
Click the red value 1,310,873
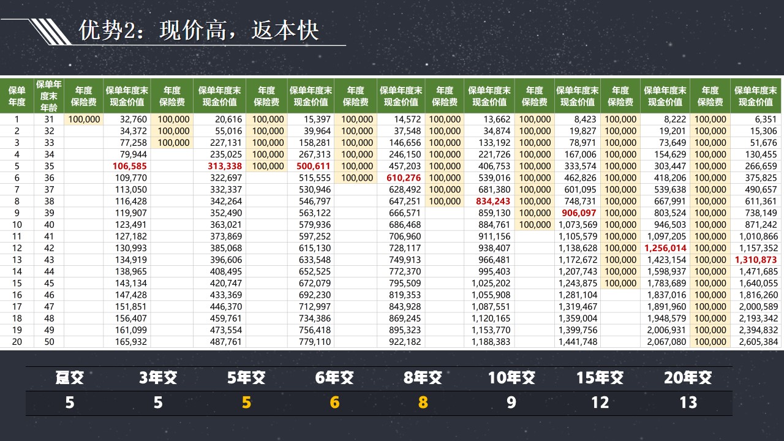(x=756, y=260)
